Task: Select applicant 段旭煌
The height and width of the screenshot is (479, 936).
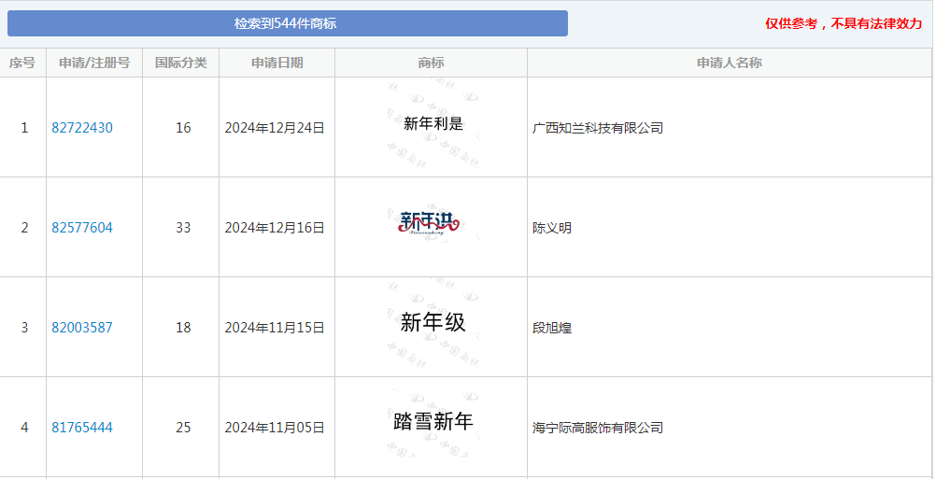Action: point(551,328)
